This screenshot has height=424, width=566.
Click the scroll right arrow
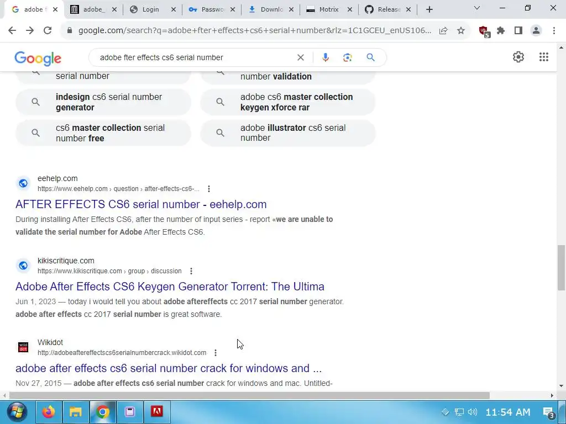point(552,395)
